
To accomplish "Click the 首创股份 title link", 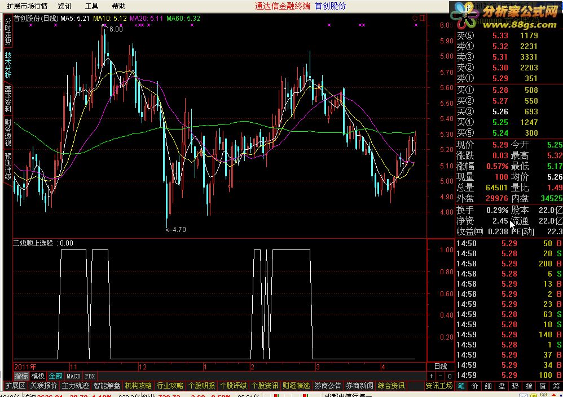I will point(331,6).
